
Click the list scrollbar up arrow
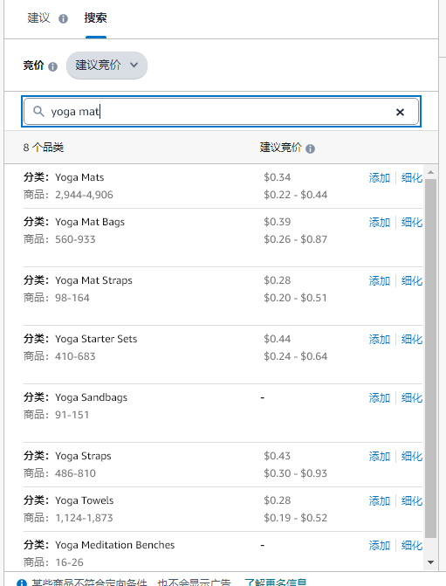(x=430, y=172)
